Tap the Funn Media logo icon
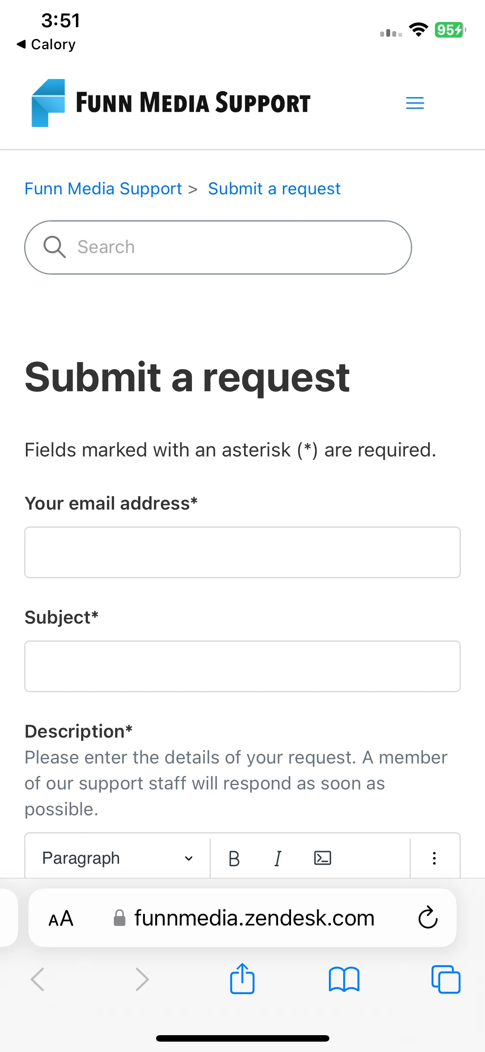The height and width of the screenshot is (1052, 485). coord(48,103)
